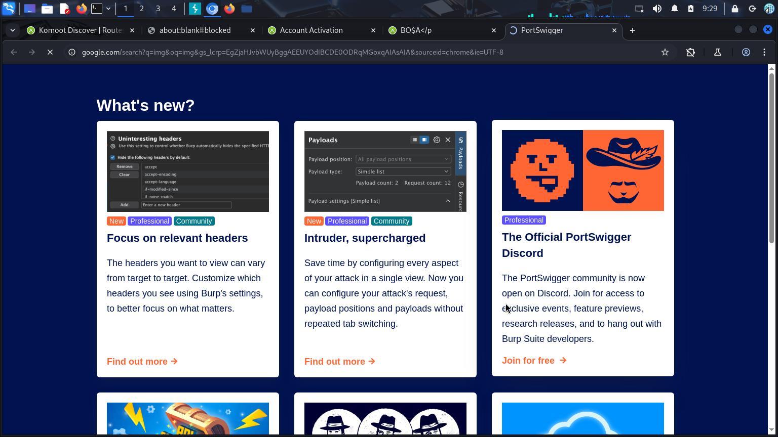This screenshot has width=778, height=437.
Task: Lock the screen with the padlock icon
Action: click(735, 9)
